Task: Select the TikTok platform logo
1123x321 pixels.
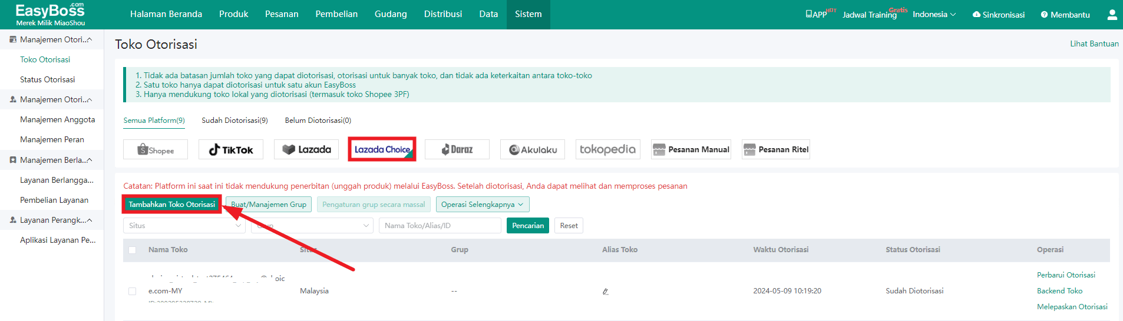Action: (231, 149)
